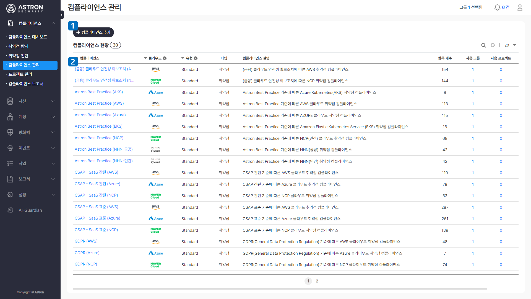Open the 클라우드 column filter arrow

tap(145, 58)
